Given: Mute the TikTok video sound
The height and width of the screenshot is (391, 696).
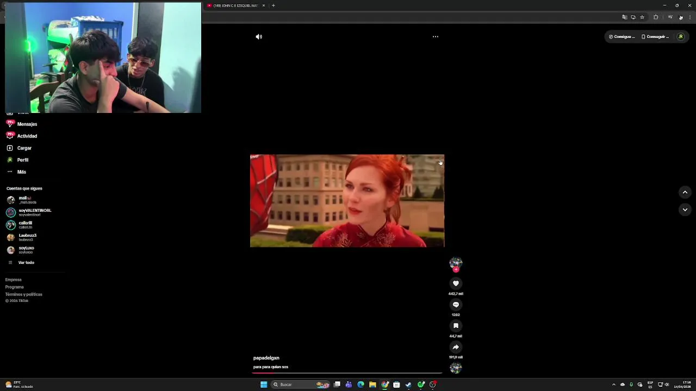Looking at the screenshot, I should 259,37.
